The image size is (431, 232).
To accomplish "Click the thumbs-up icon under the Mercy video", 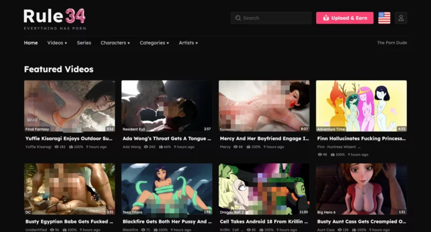I will 248,147.
